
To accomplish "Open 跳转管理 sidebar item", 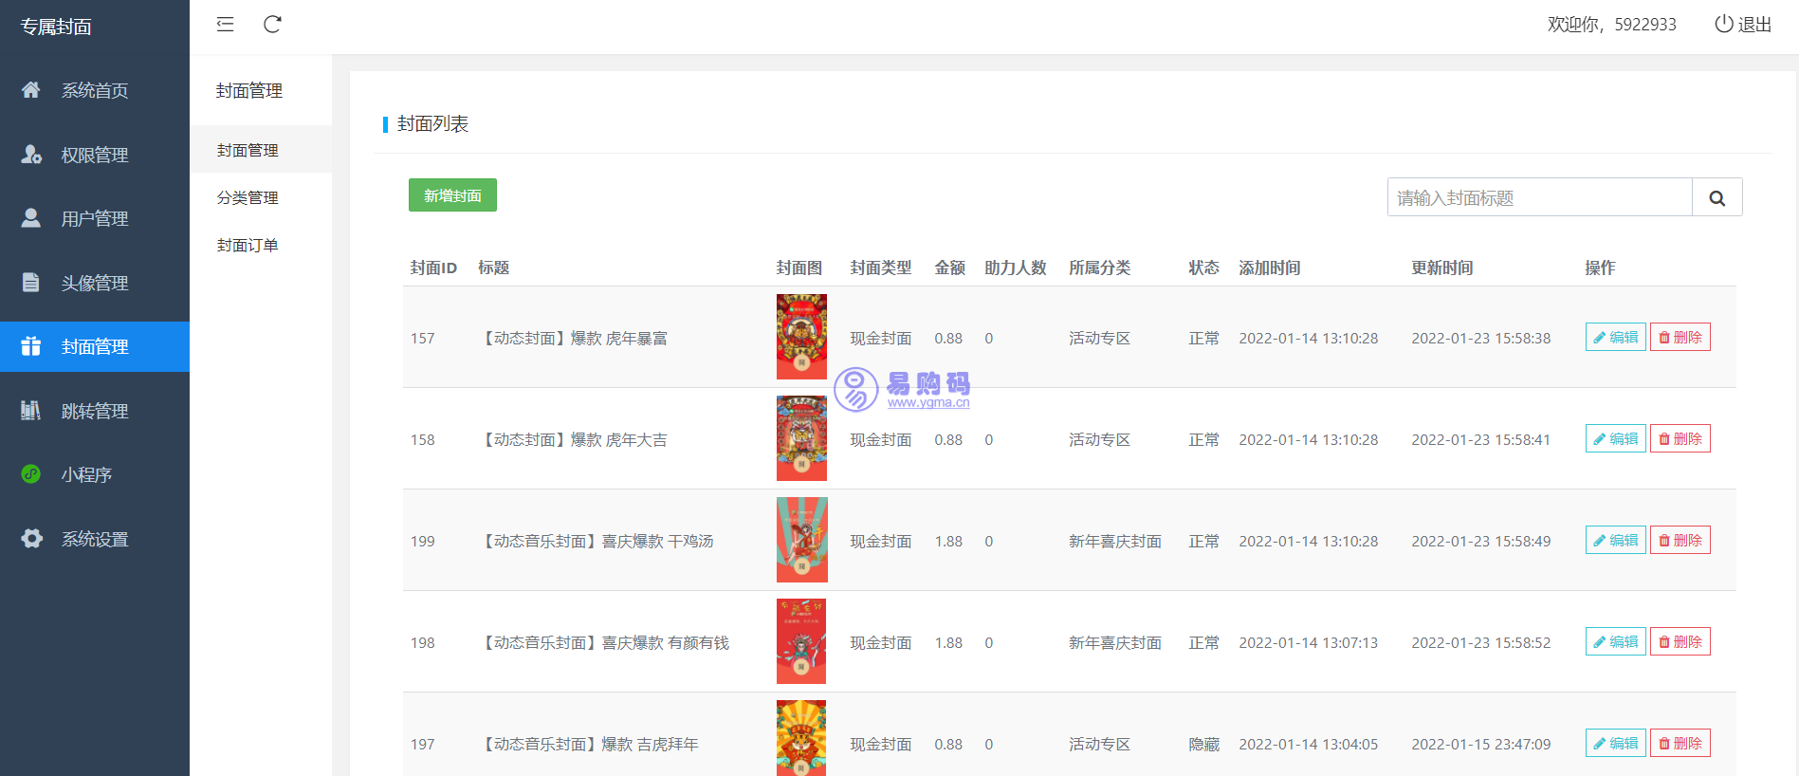I will (94, 411).
